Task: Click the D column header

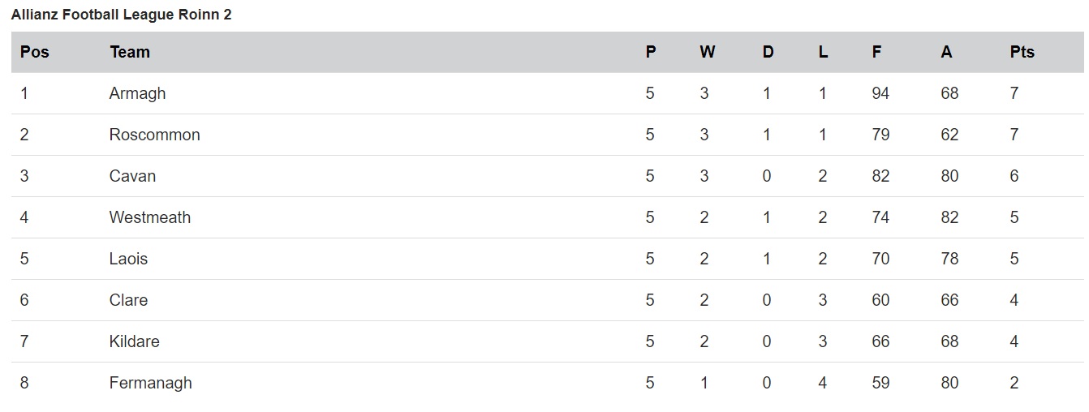Action: 768,52
